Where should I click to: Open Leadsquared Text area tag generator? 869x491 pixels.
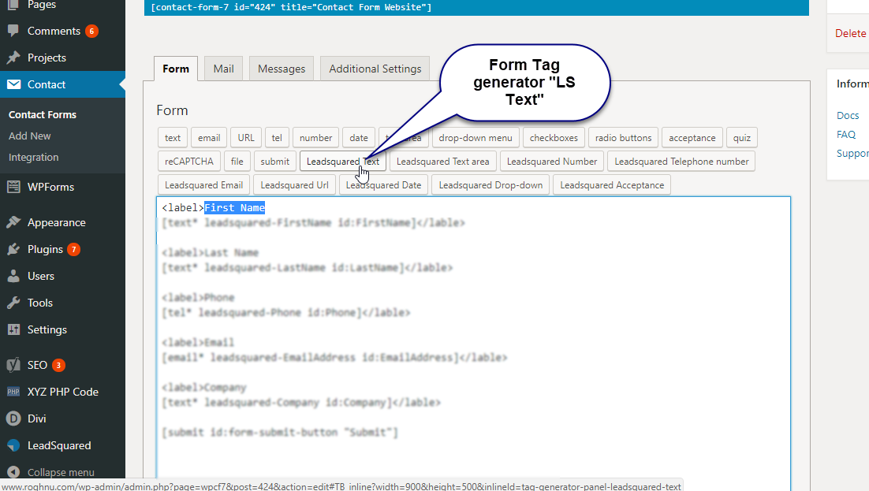pos(443,162)
